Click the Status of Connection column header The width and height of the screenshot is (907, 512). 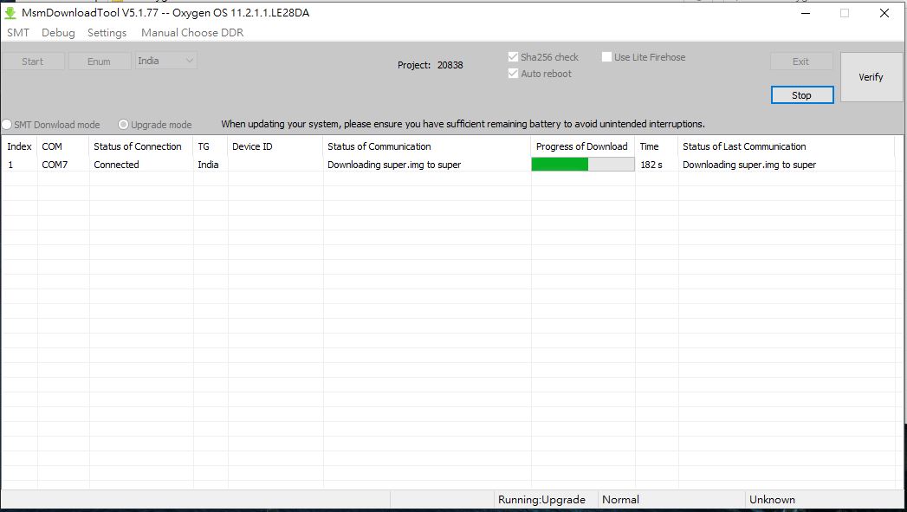click(141, 146)
